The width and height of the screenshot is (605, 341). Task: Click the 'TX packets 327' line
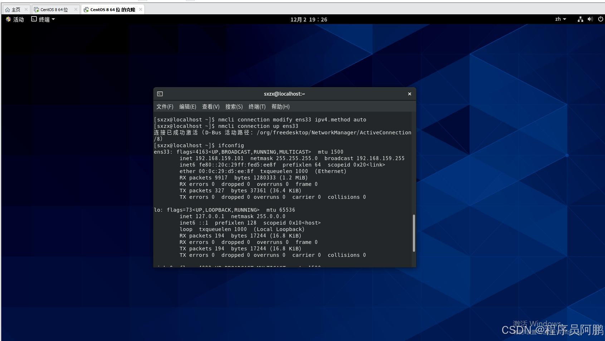pyautogui.click(x=240, y=191)
